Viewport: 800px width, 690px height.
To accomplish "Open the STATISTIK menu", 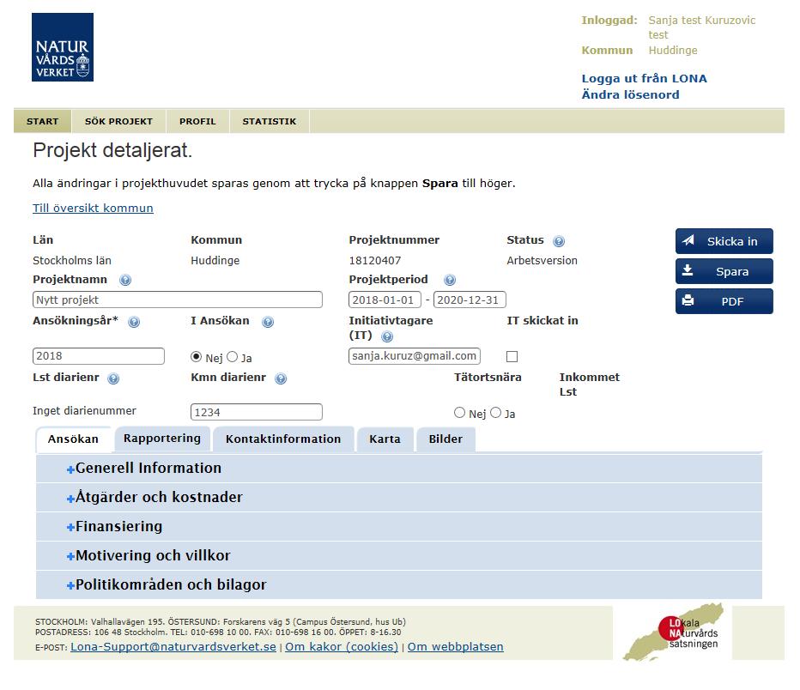I will pos(270,121).
